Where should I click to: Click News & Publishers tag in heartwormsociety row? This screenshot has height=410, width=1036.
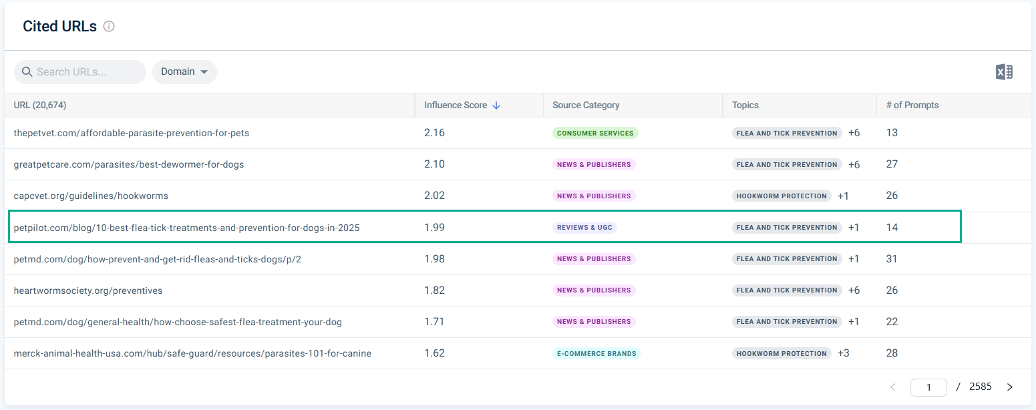594,290
